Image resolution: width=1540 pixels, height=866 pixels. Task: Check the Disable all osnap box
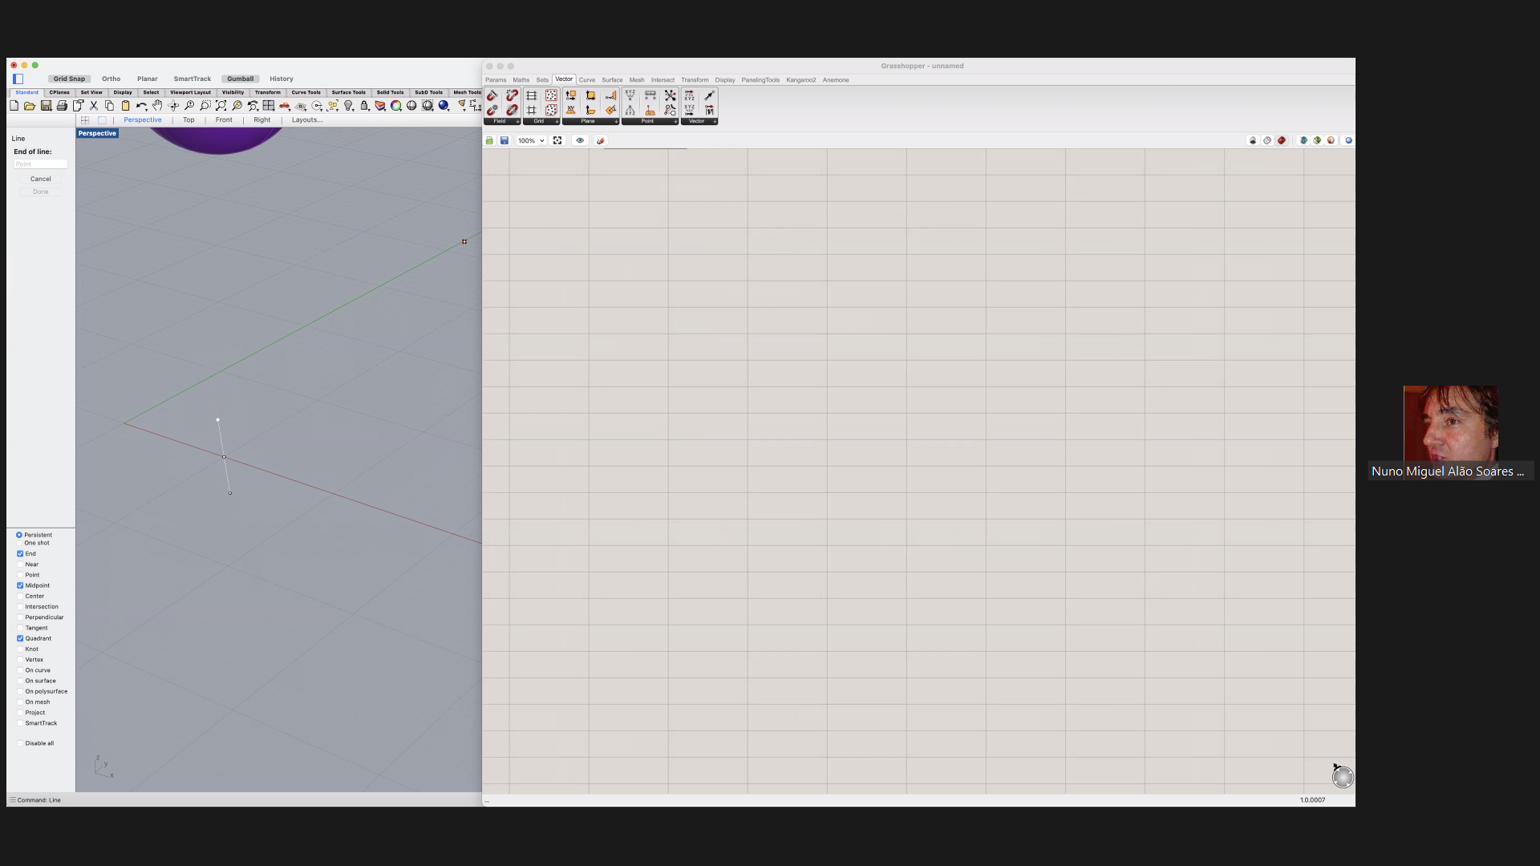point(20,743)
